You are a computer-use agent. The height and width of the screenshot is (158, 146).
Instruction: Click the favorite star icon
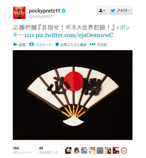(x=57, y=44)
